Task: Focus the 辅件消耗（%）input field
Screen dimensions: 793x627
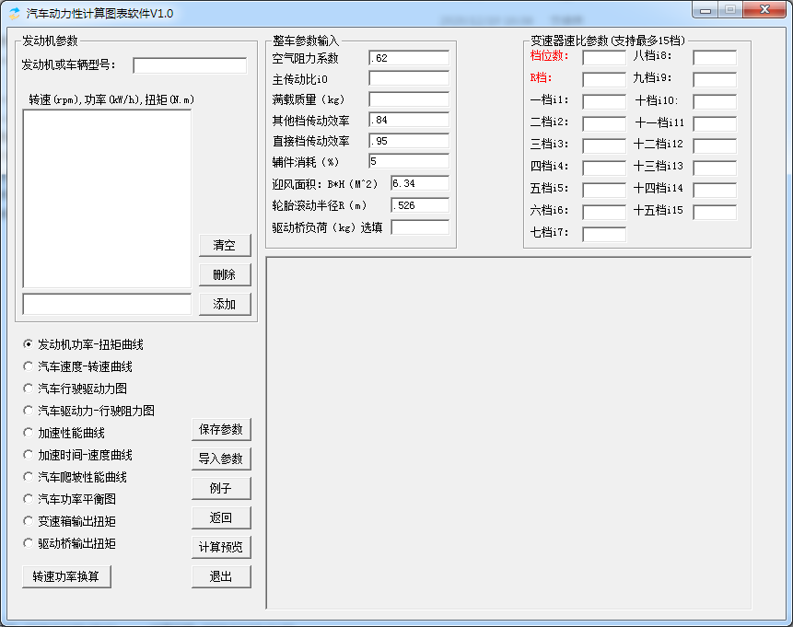Action: click(409, 161)
